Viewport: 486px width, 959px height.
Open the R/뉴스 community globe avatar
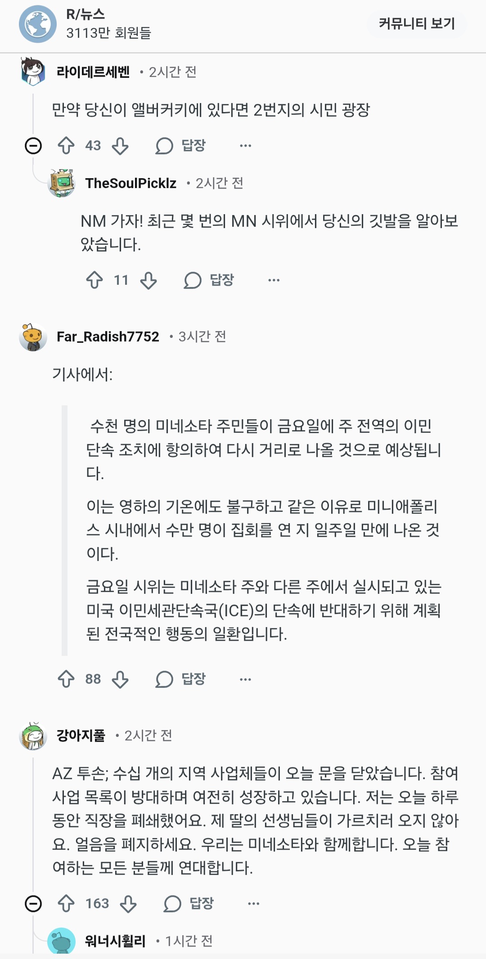coord(38,24)
